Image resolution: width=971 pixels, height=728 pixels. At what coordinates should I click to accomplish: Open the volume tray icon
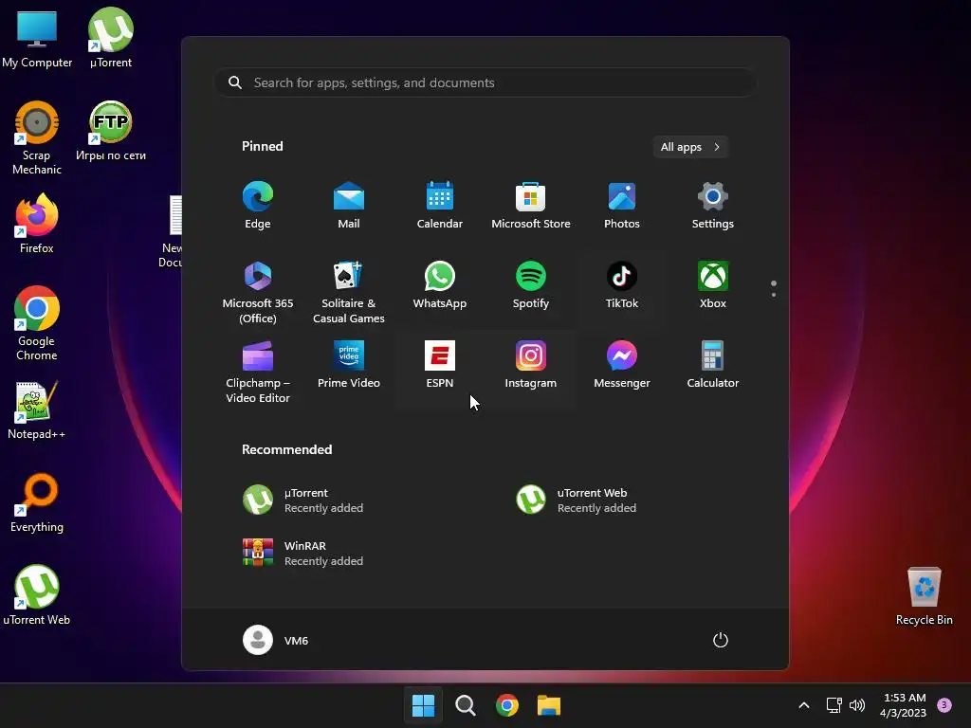(857, 705)
